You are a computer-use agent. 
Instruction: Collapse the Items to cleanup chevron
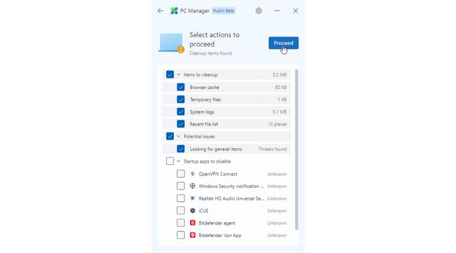(x=178, y=75)
